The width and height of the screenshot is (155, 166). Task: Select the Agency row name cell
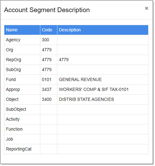point(22,40)
